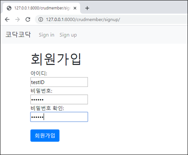Close the crudmember signup tab
The width and height of the screenshot is (188, 155).
[x=75, y=8]
